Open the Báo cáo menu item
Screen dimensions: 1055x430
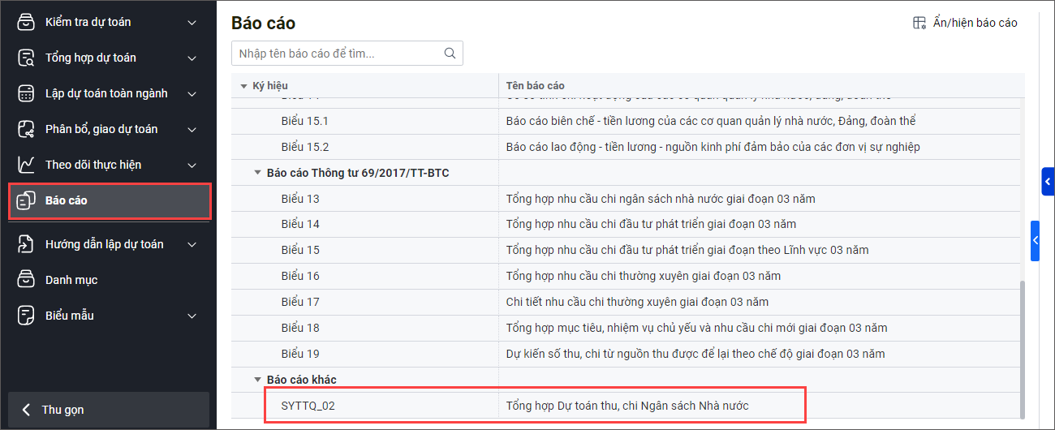coord(67,200)
